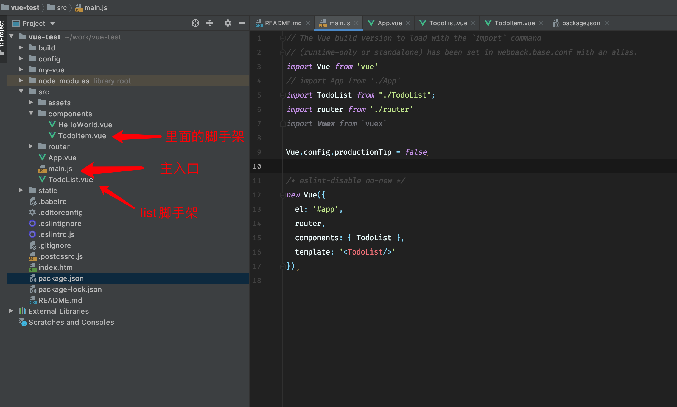Viewport: 677px width, 407px height.
Task: Click src in the breadcrumb path
Action: pyautogui.click(x=62, y=8)
